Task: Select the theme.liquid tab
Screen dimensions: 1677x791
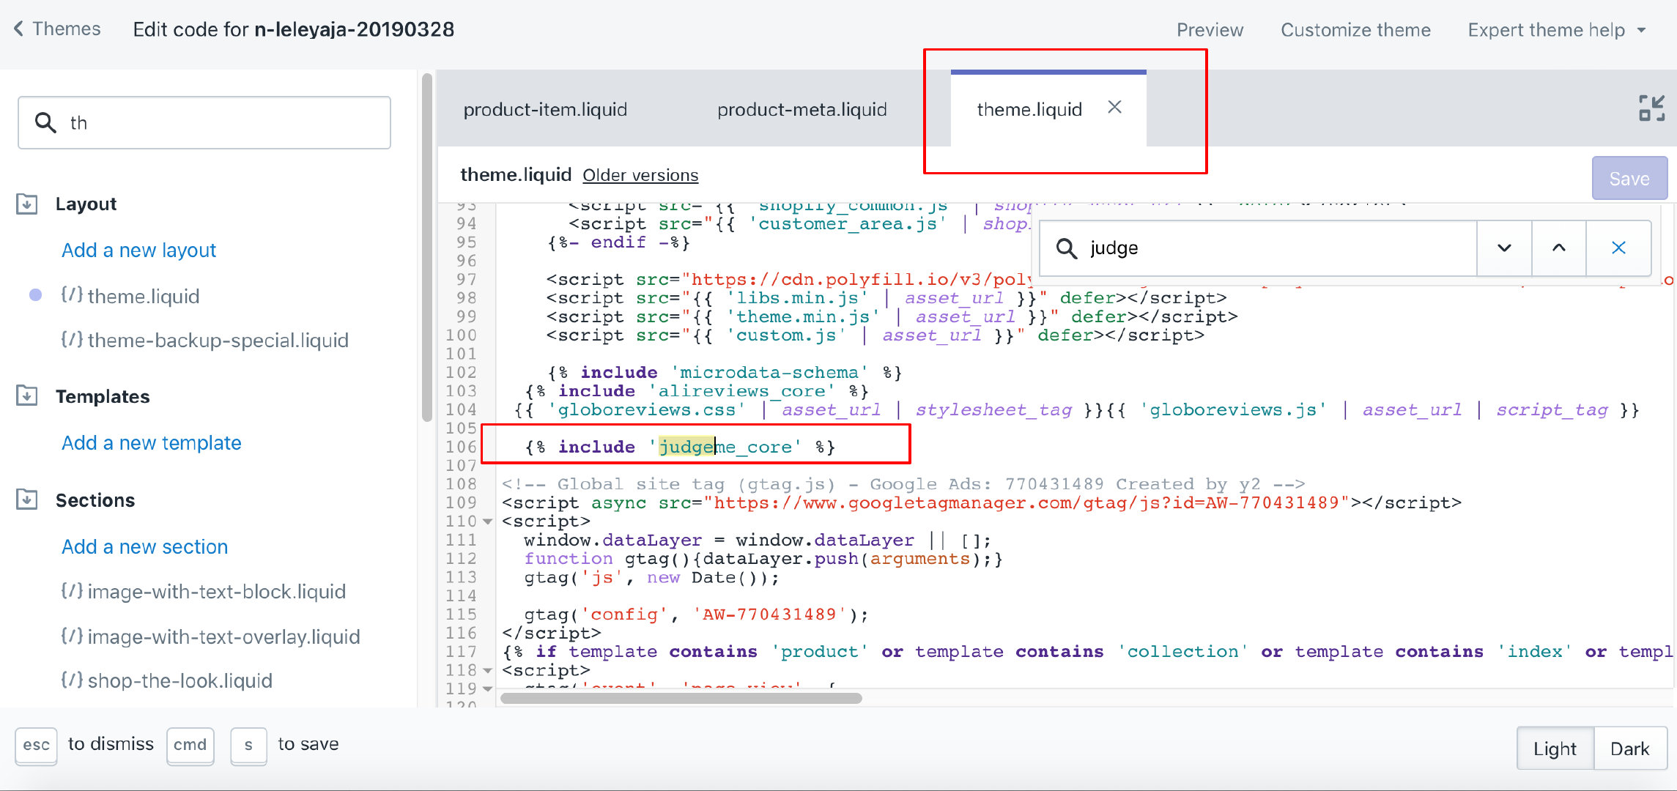Action: pos(1029,109)
